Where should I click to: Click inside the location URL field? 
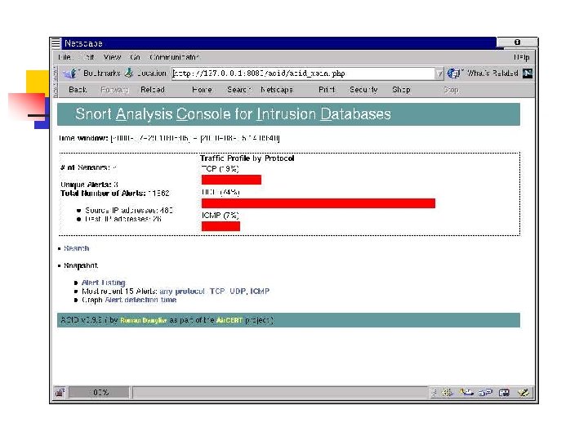pyautogui.click(x=303, y=73)
